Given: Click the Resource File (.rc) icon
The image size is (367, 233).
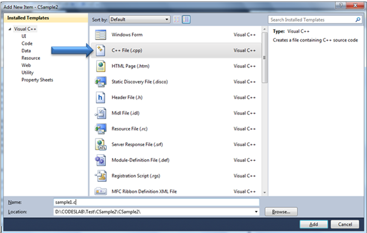Looking at the screenshot, I should coord(101,129).
